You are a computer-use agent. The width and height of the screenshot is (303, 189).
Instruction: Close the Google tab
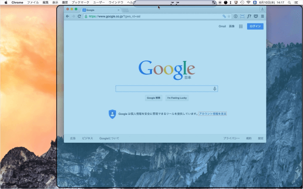[x=118, y=10]
